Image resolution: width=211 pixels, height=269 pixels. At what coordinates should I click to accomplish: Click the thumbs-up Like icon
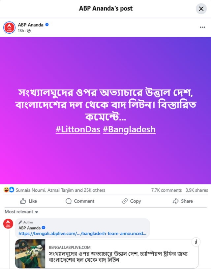[23, 201]
